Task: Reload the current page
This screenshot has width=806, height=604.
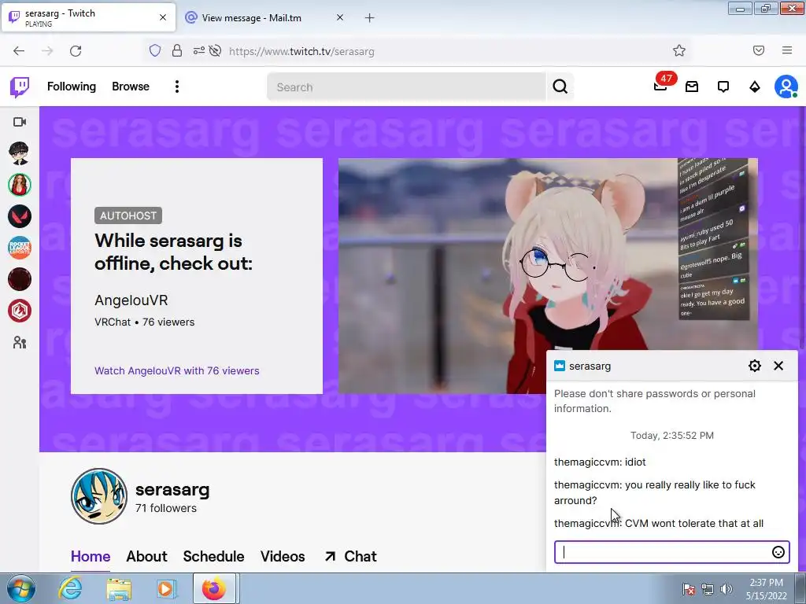Action: pyautogui.click(x=76, y=51)
